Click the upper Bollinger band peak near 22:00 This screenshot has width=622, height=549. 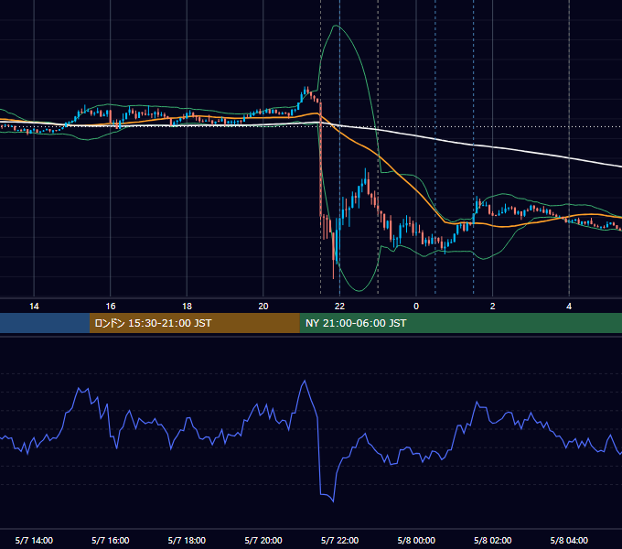tap(337, 26)
